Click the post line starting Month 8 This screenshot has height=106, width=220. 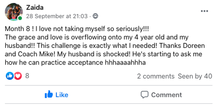pyautogui.click(x=77, y=29)
